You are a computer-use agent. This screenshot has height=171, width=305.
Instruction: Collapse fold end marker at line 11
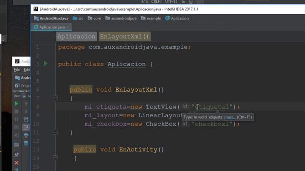(55, 132)
